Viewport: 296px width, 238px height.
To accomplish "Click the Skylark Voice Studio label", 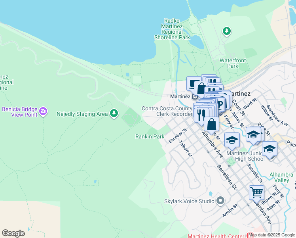I will [189, 201].
